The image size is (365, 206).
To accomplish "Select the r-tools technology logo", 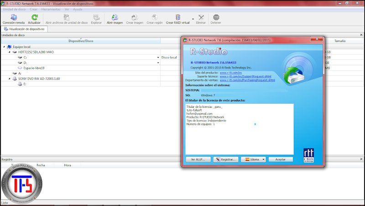I will [309, 155].
